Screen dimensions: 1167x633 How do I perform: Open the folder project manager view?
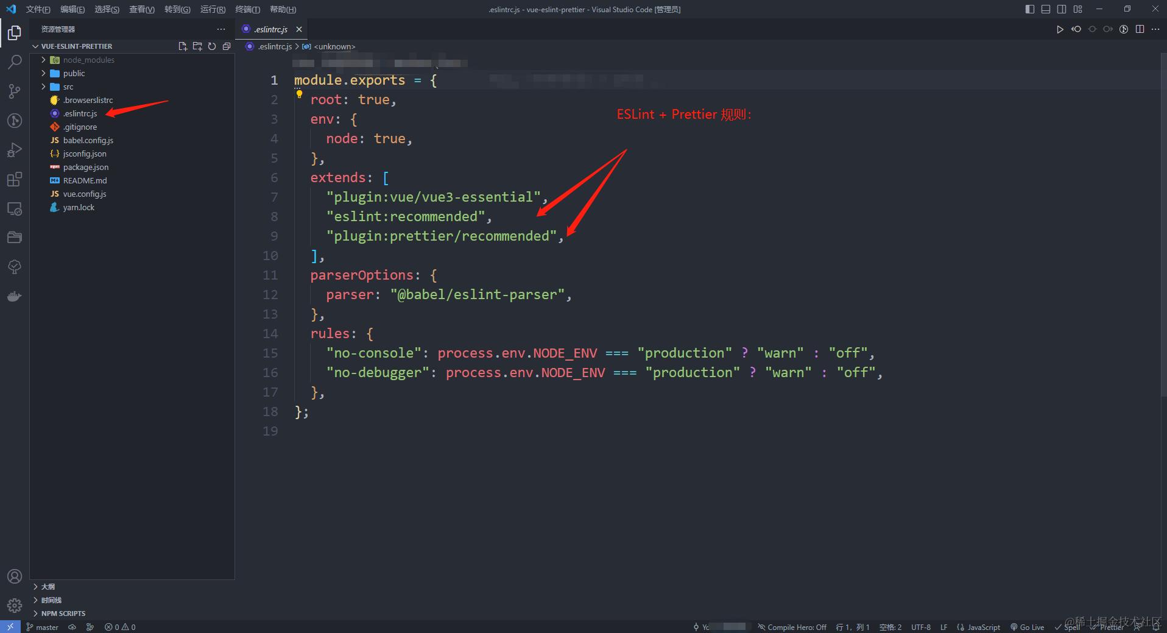coord(15,238)
